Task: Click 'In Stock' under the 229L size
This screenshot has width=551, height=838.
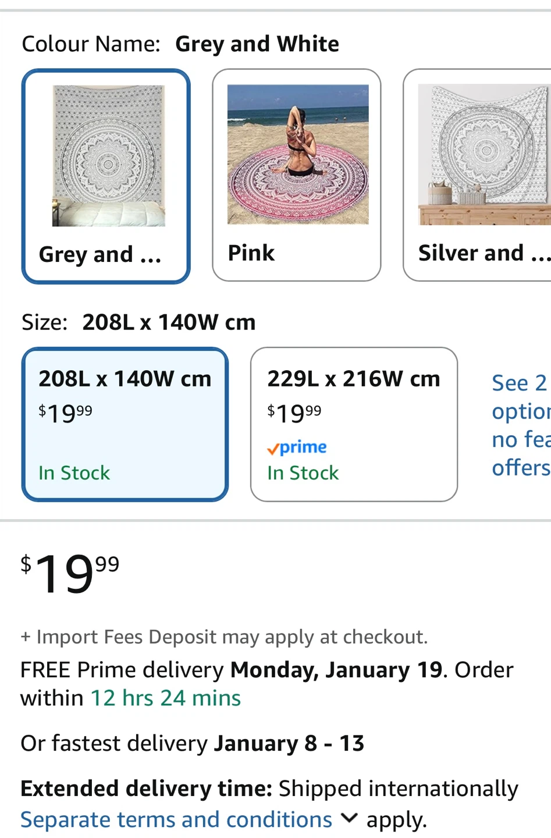Action: point(303,473)
